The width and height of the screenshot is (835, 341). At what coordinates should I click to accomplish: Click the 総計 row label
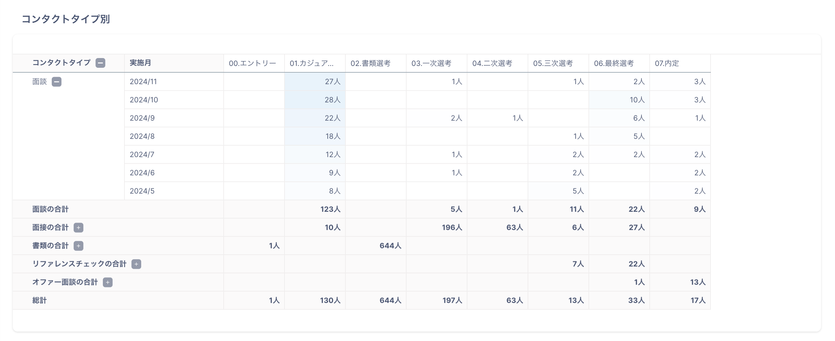(x=39, y=301)
